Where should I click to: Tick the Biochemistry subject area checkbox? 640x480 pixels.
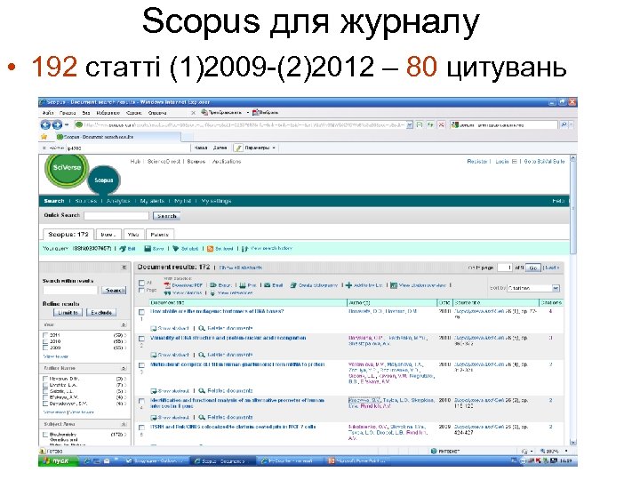(45, 435)
